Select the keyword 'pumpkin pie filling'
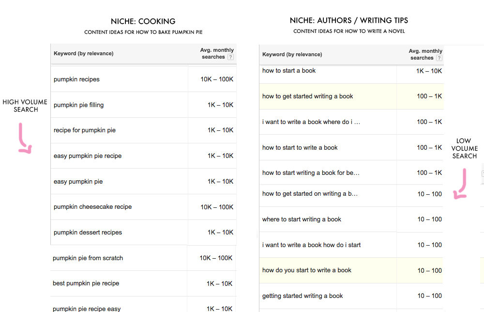The width and height of the screenshot is (484, 312). click(79, 105)
